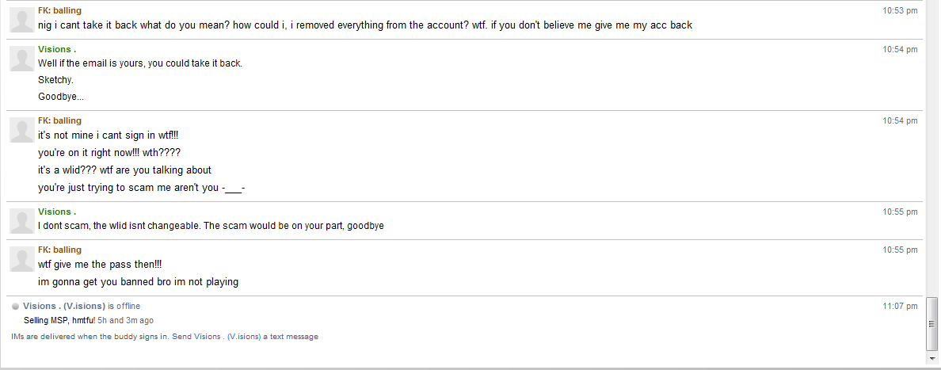Click the 10:53 pm timestamp
Viewport: 941px width, 370px height.
tap(900, 10)
